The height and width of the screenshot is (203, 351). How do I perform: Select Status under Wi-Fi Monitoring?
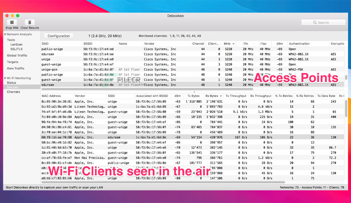[11, 83]
